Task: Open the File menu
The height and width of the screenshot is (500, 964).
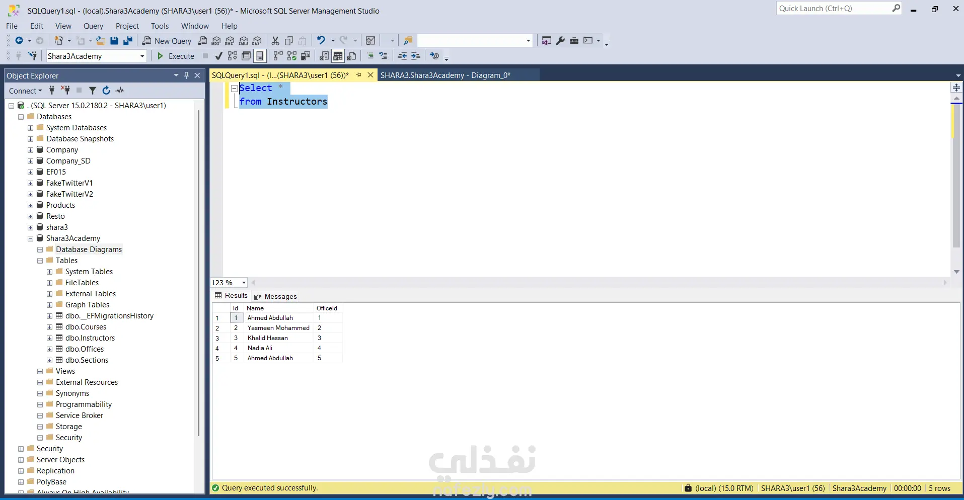Action: click(x=12, y=26)
